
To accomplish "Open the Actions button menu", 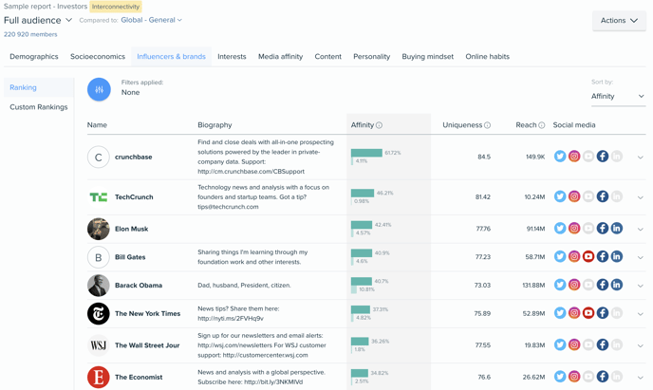I will pyautogui.click(x=619, y=20).
